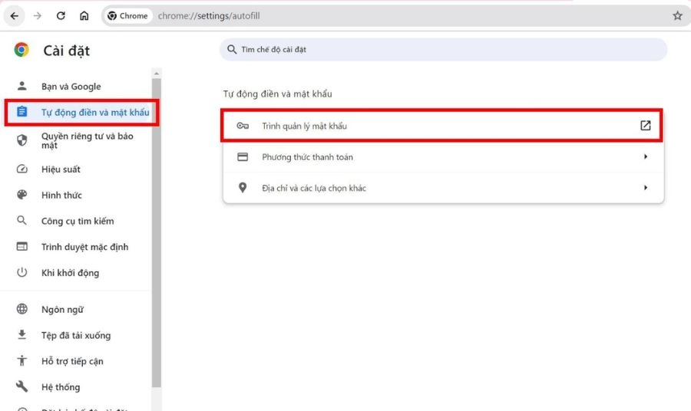Open Phương thức thanh toán settings

click(443, 156)
